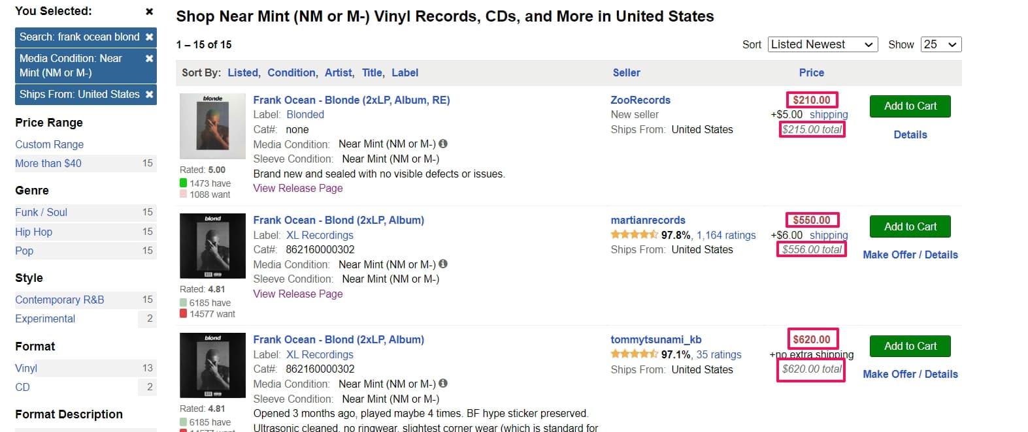
Task: Remove the Media Condition Near Mint filter
Action: (149, 58)
